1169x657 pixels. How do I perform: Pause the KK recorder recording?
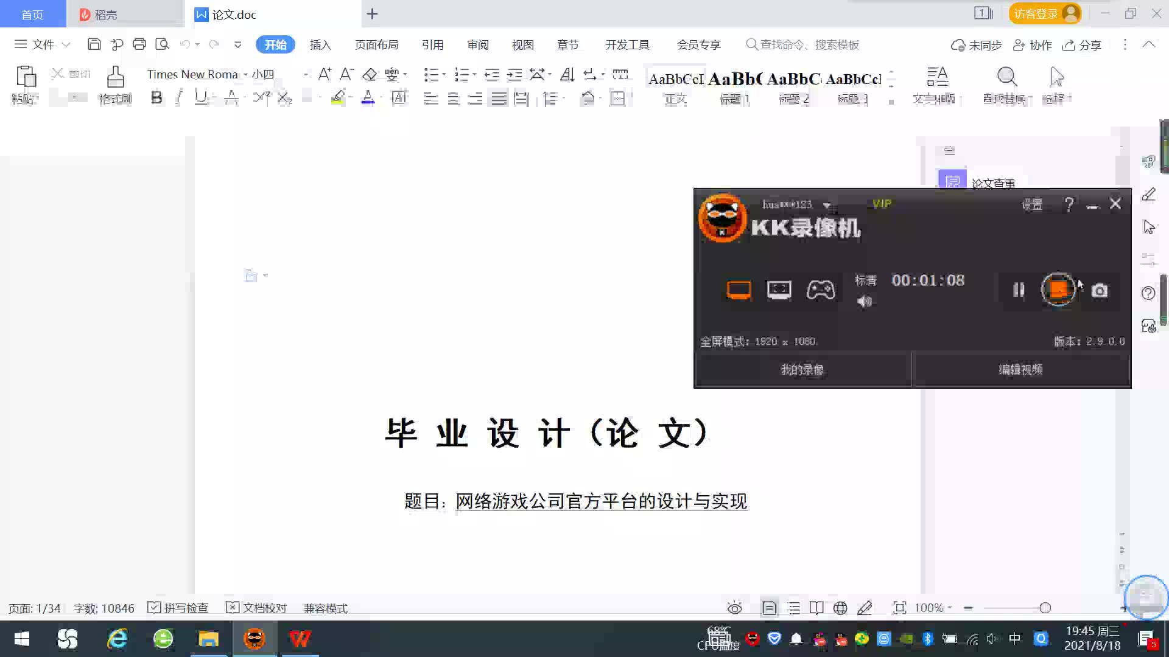[1019, 290]
